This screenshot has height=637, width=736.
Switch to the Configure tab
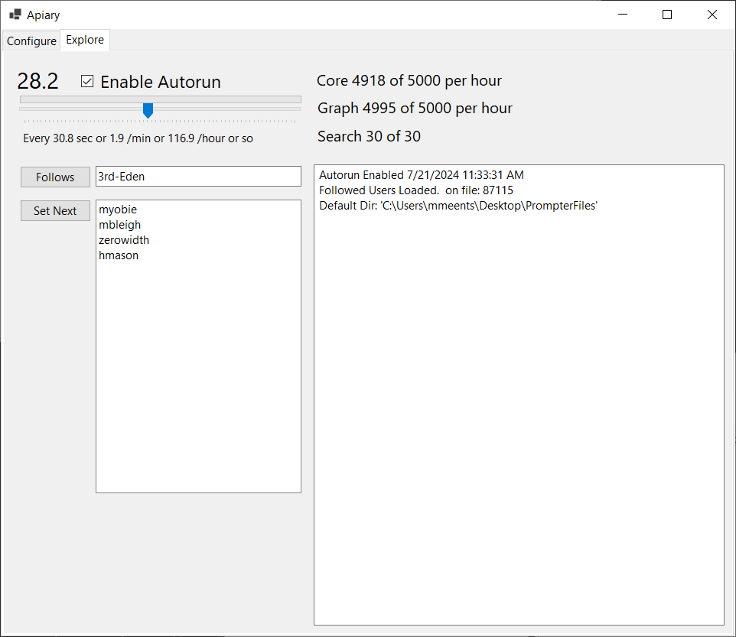(31, 40)
